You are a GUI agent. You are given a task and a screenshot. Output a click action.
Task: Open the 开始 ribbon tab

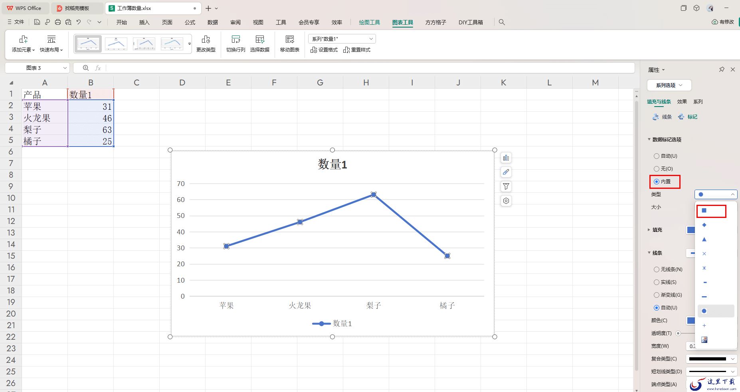click(121, 22)
